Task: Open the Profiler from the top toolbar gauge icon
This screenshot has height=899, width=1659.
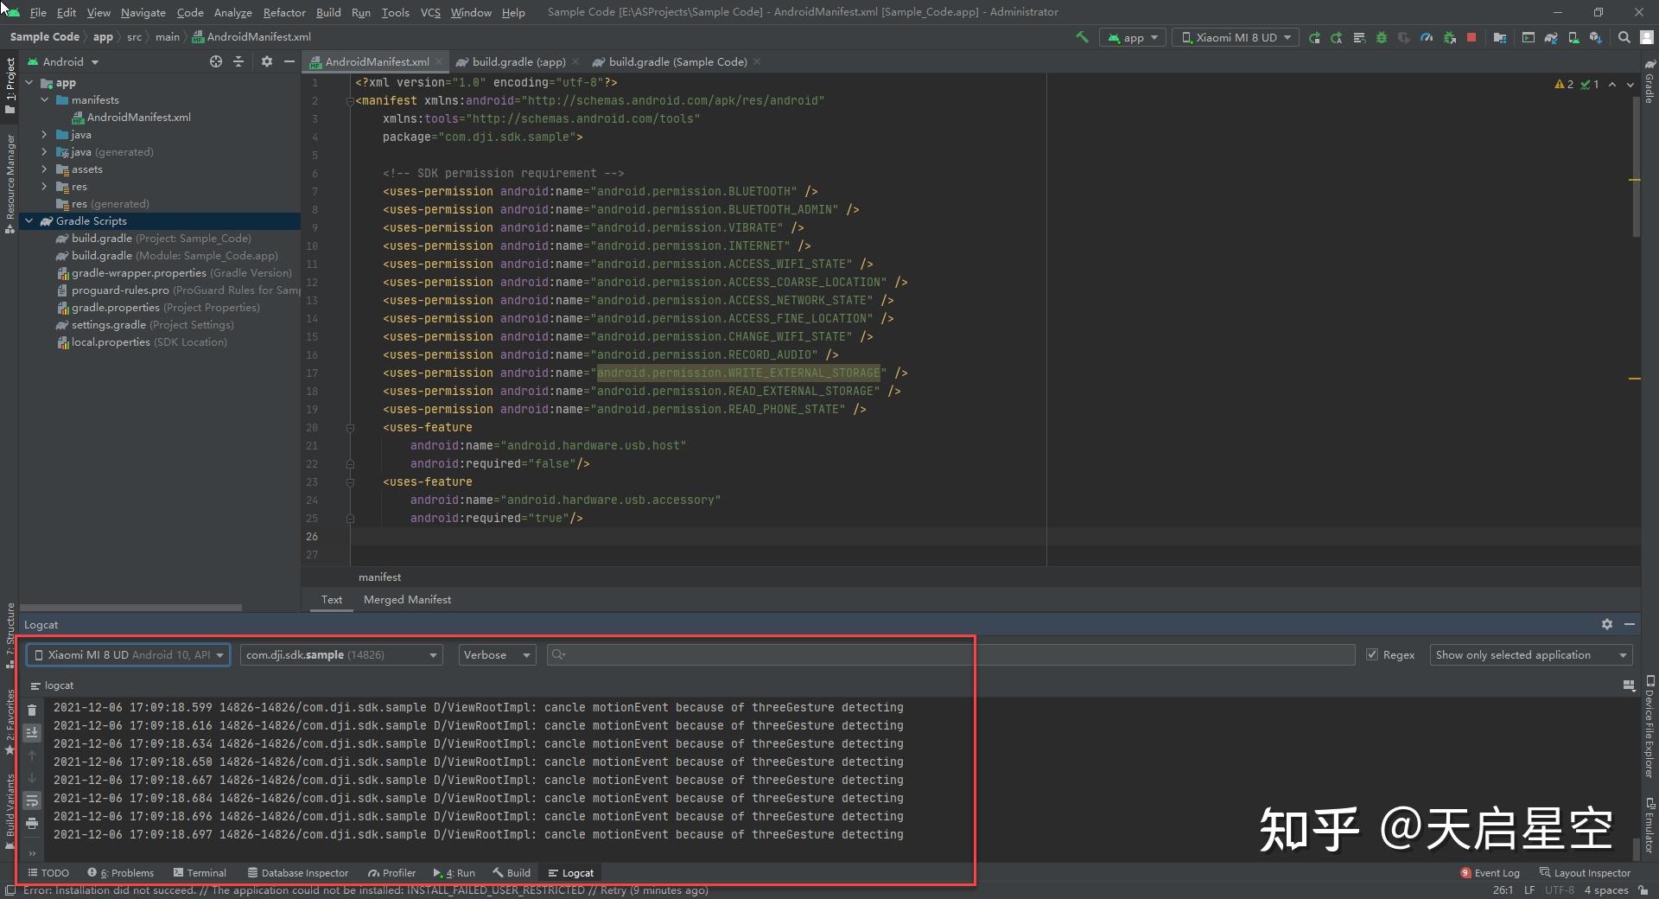Action: (x=1427, y=37)
